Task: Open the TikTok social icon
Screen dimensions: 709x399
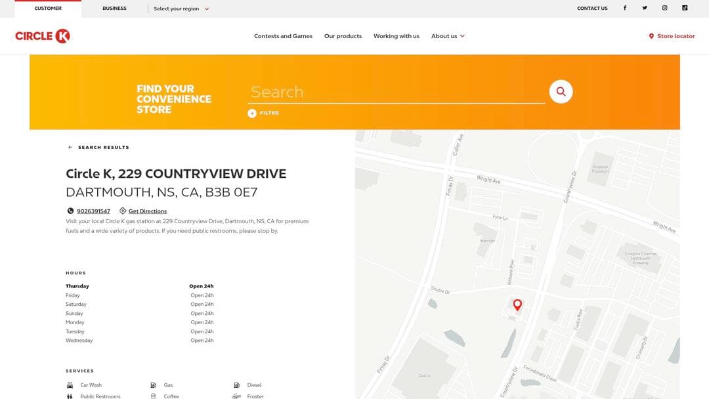Action: (x=685, y=9)
